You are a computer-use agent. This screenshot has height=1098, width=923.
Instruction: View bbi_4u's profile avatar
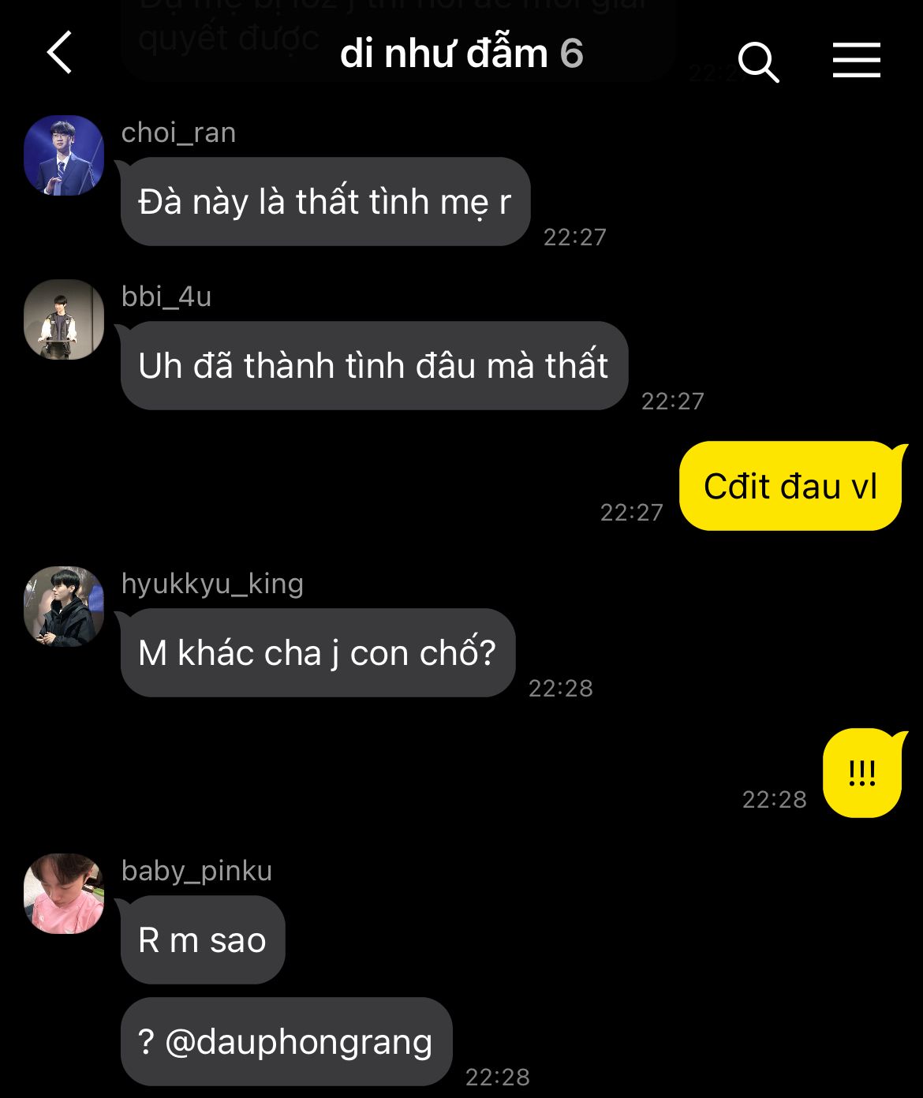64,319
